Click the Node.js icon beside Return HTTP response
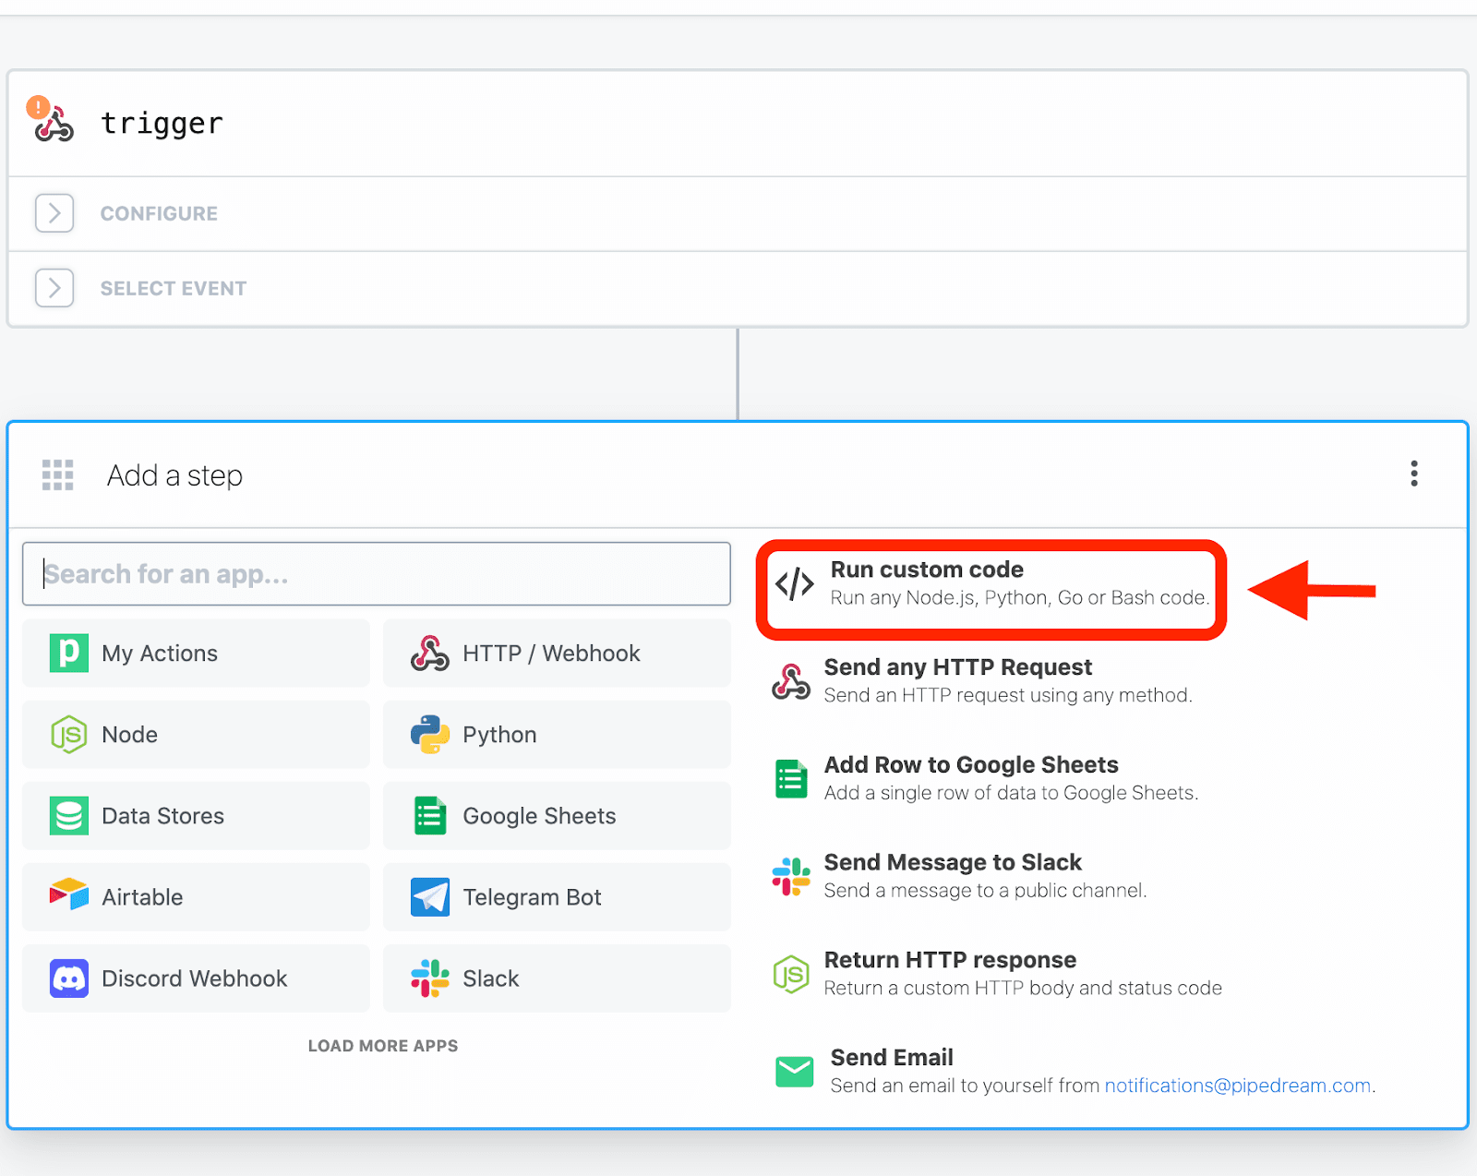The height and width of the screenshot is (1176, 1477). tap(791, 974)
